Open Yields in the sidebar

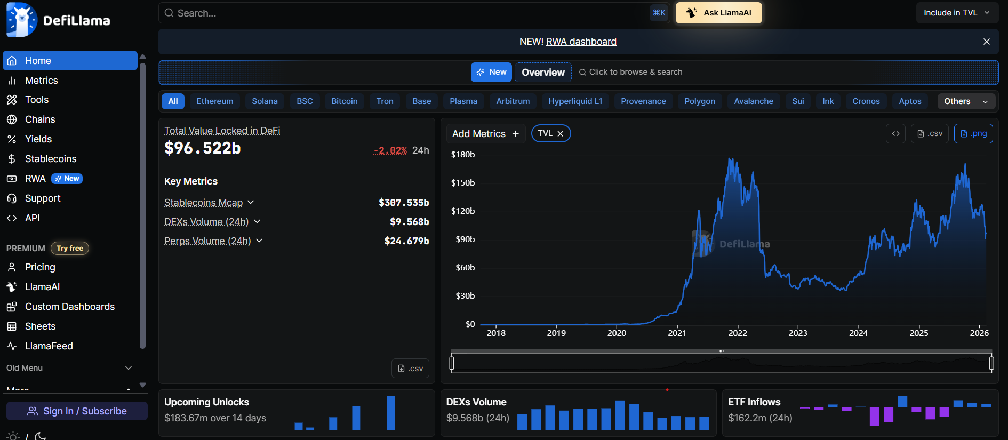click(x=38, y=139)
